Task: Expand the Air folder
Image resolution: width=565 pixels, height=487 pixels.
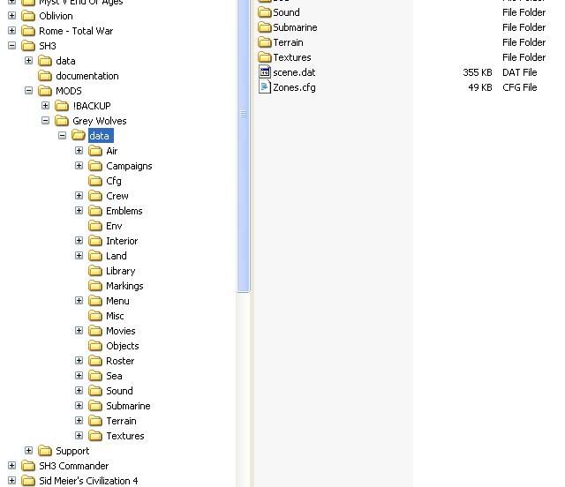Action: click(x=79, y=151)
